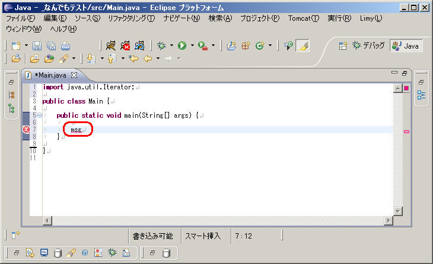The image size is (433, 264).
Task: Click the Back navigation arrow icon
Action: click(147, 59)
